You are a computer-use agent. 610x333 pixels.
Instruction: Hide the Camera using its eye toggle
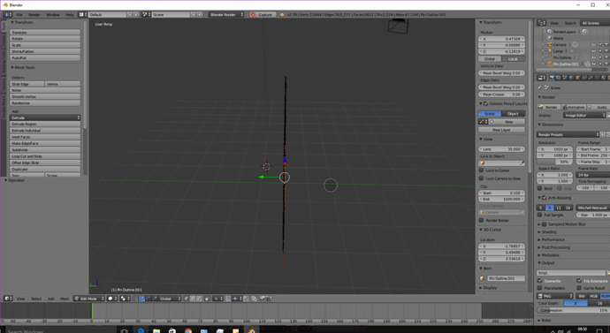coord(594,45)
